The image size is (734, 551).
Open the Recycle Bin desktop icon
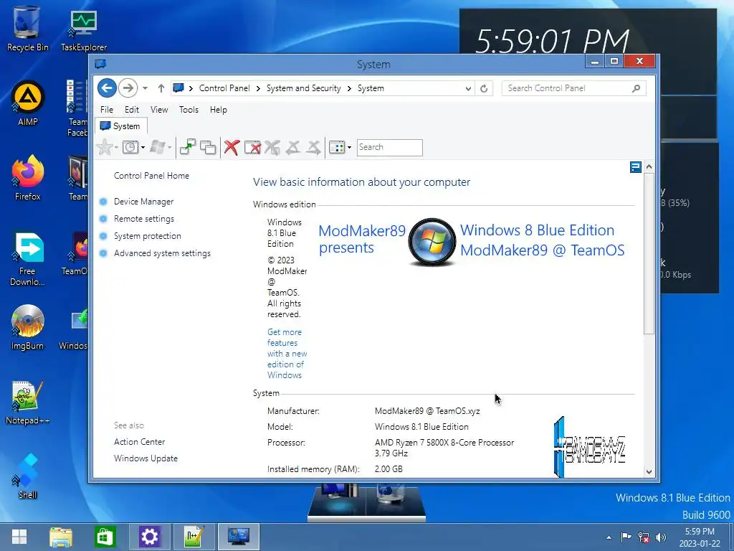click(x=27, y=28)
